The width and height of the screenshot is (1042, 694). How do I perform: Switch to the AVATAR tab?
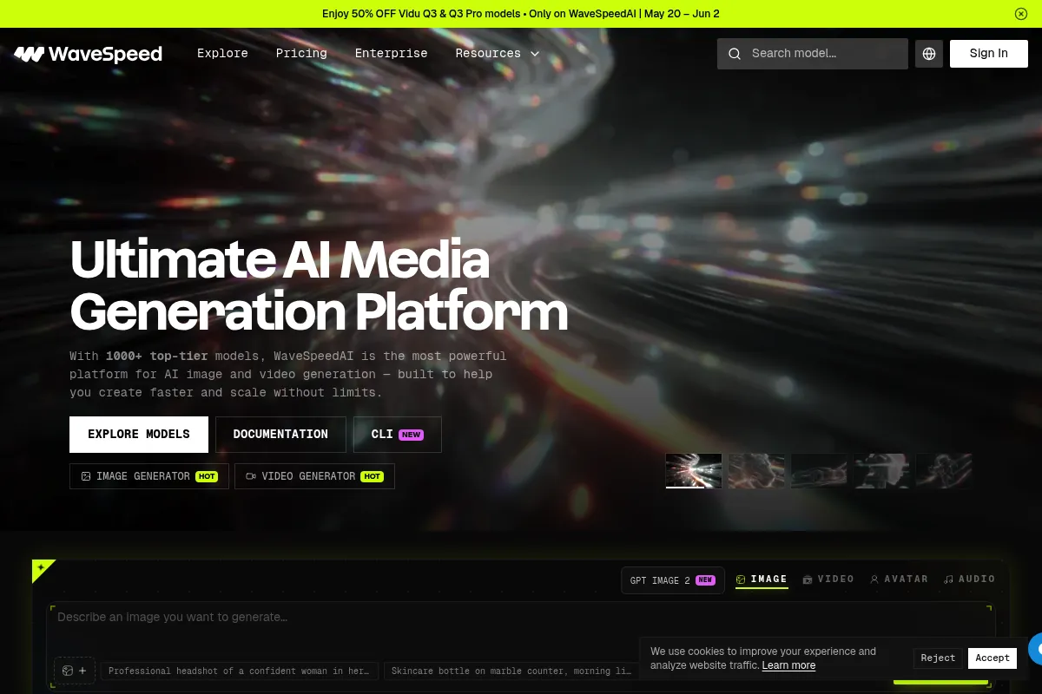899,579
